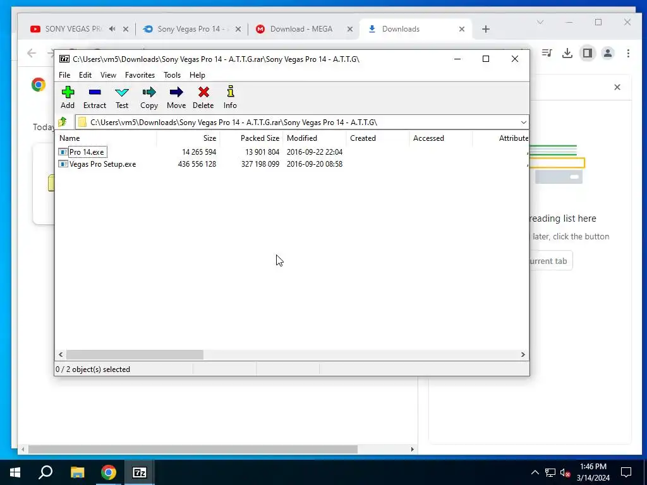Open Chrome three-dot menu
The height and width of the screenshot is (485, 647).
point(628,53)
